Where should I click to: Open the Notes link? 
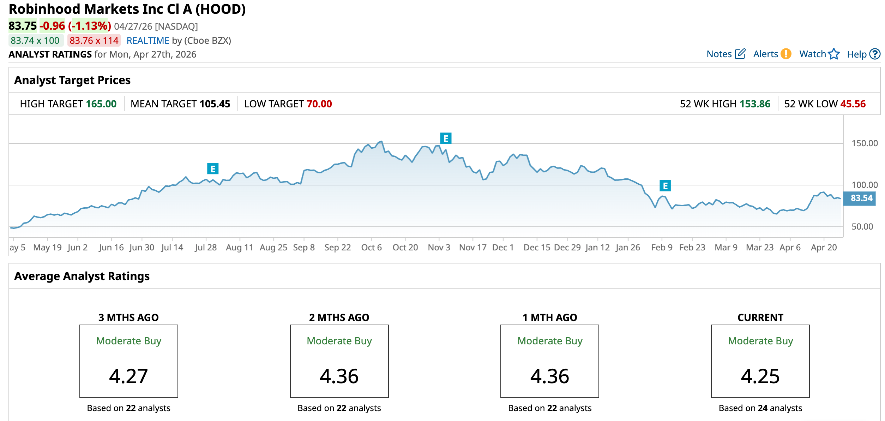[x=719, y=54]
